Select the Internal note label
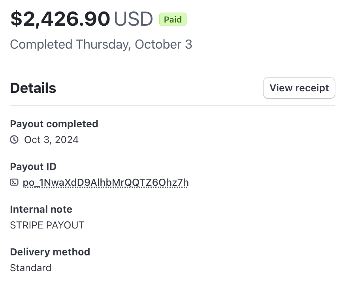Screen dimensions: 343x287 pos(41,209)
